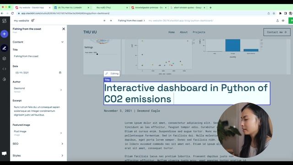The image size is (293, 165).
Task: Click the share icon in address bar
Action: click(x=269, y=13)
